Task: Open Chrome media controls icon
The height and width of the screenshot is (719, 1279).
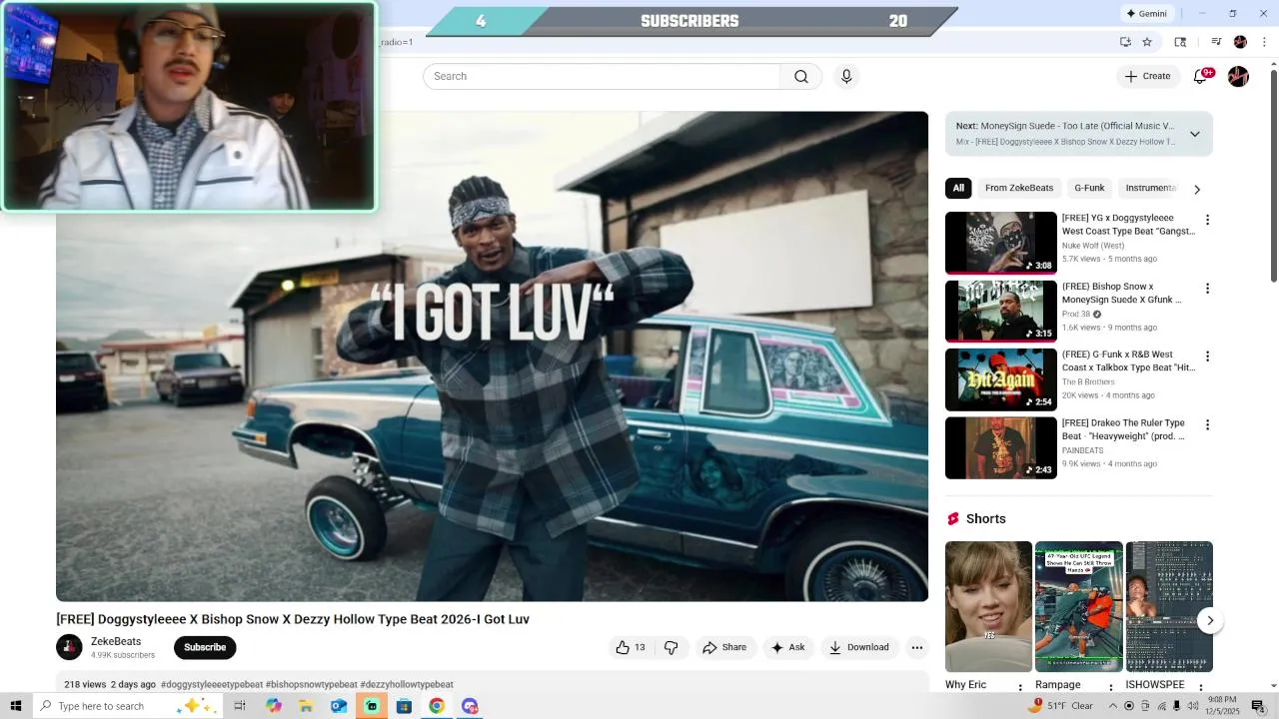Action: 1216,42
